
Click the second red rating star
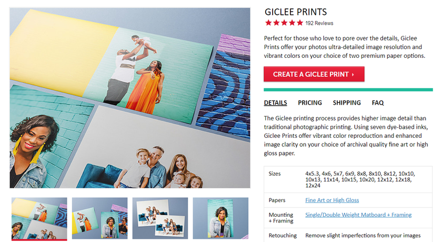pos(276,23)
